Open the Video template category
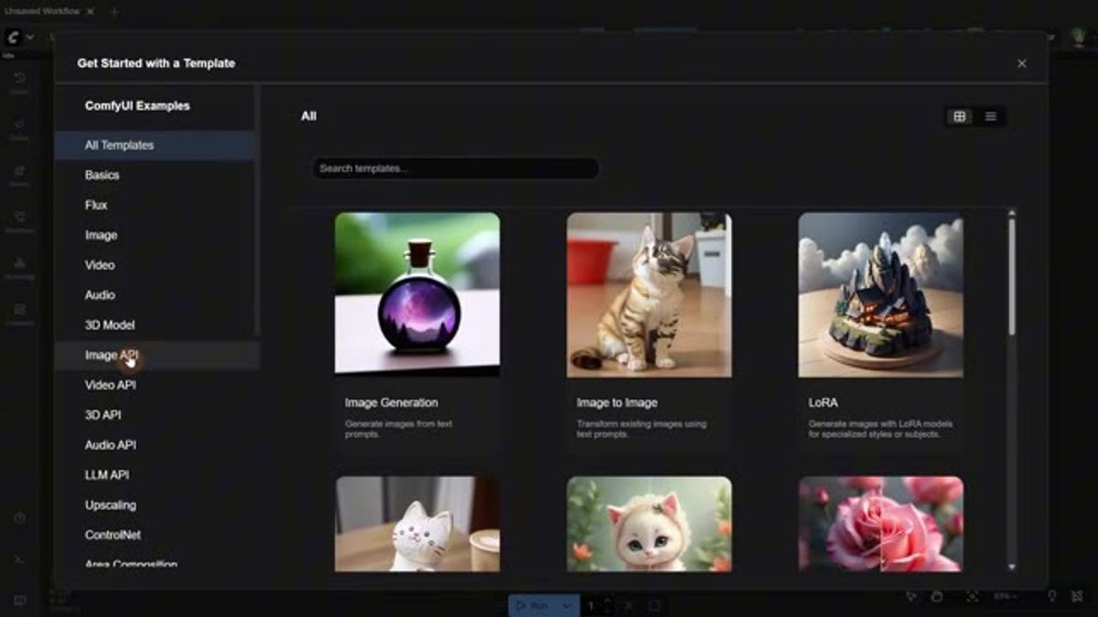The image size is (1098, 617). [155, 265]
